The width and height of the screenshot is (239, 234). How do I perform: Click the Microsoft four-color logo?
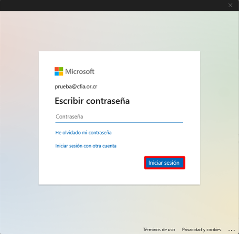tap(59, 72)
